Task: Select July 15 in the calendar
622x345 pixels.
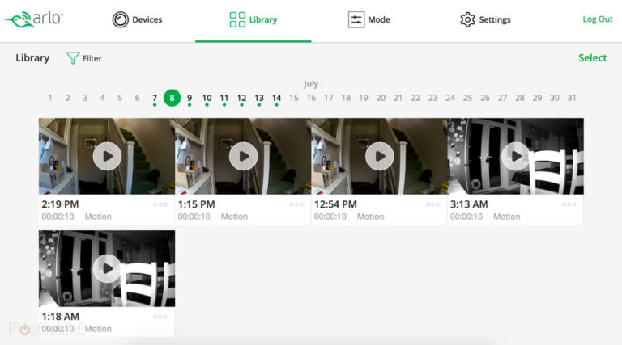Action: pyautogui.click(x=293, y=98)
